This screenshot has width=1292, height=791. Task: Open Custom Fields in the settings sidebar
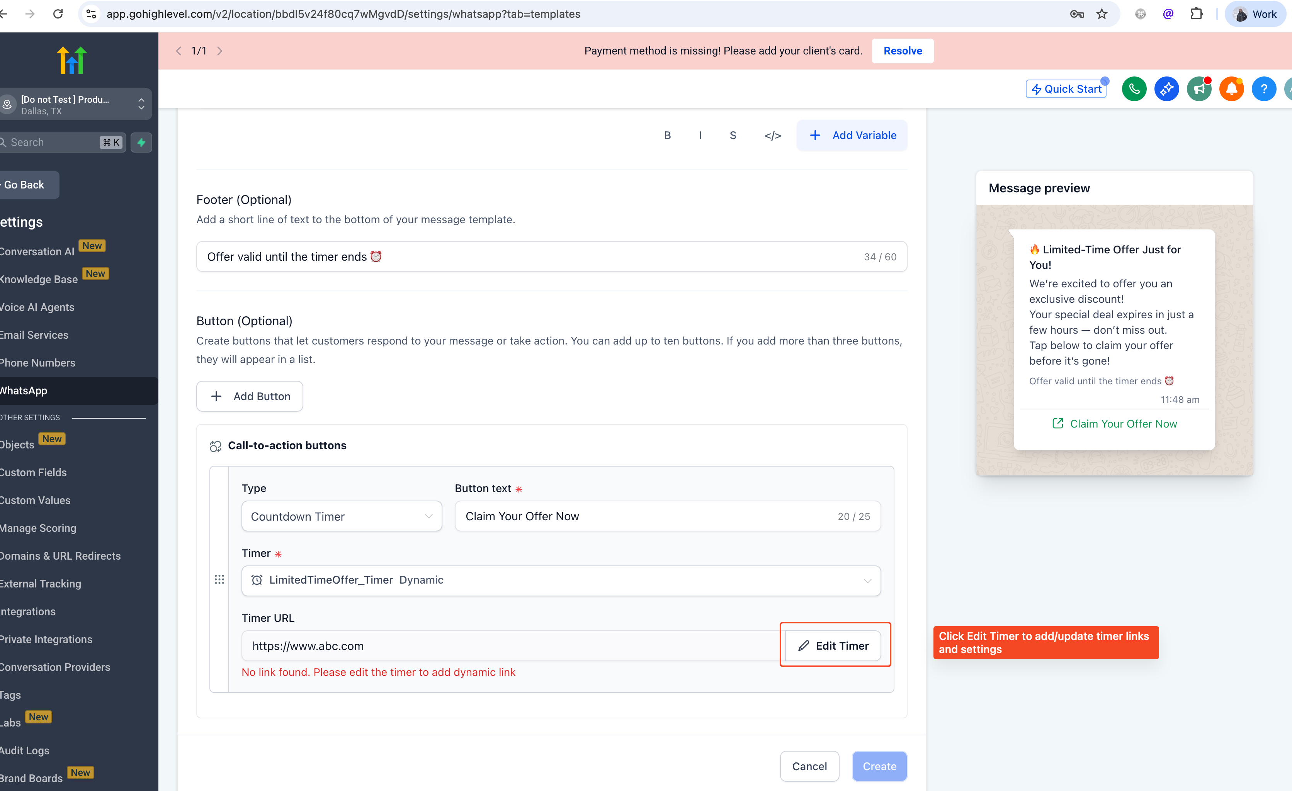click(34, 472)
